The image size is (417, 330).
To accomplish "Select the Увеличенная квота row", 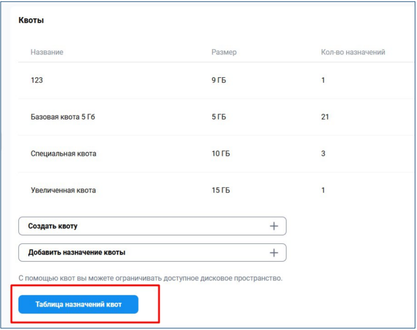I will click(217, 190).
